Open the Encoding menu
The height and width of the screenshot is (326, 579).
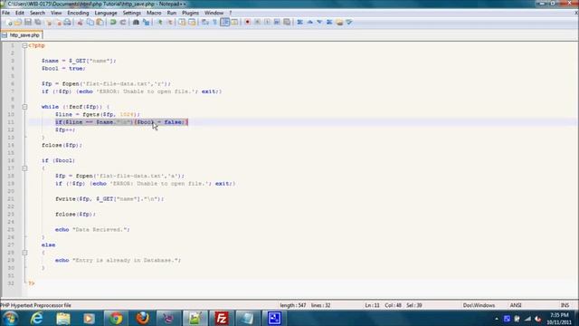coord(78,13)
